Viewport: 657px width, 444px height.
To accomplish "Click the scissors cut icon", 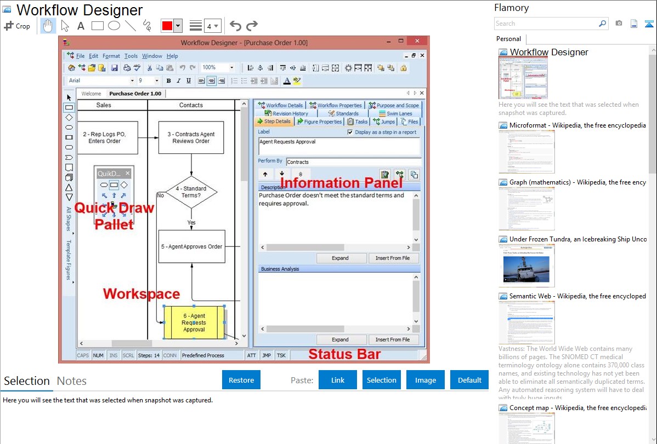I will [x=149, y=68].
